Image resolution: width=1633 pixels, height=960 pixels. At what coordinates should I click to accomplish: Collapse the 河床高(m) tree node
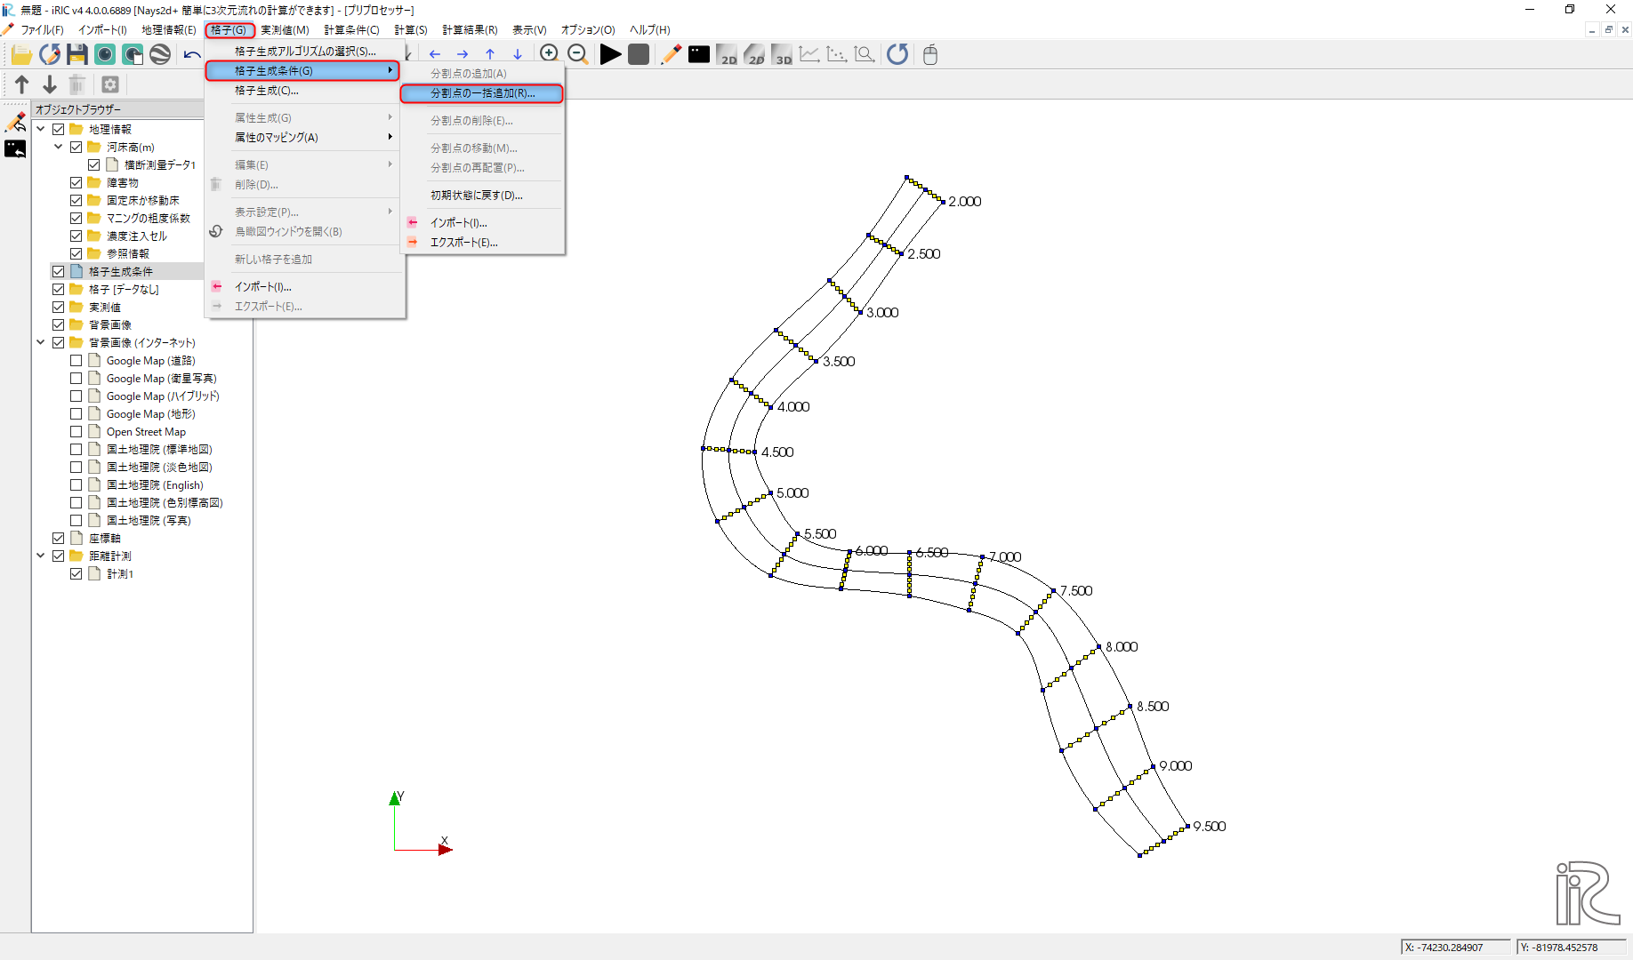59,148
